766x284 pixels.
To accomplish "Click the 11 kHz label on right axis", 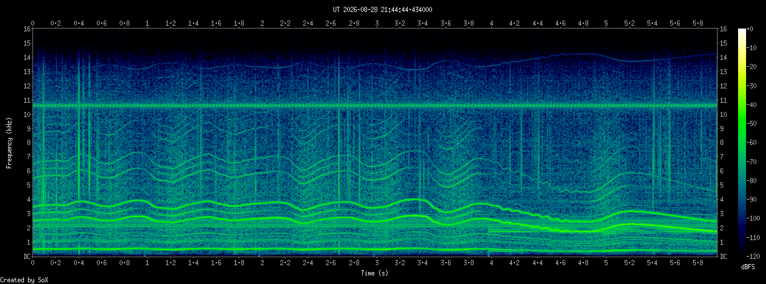I will click(724, 100).
